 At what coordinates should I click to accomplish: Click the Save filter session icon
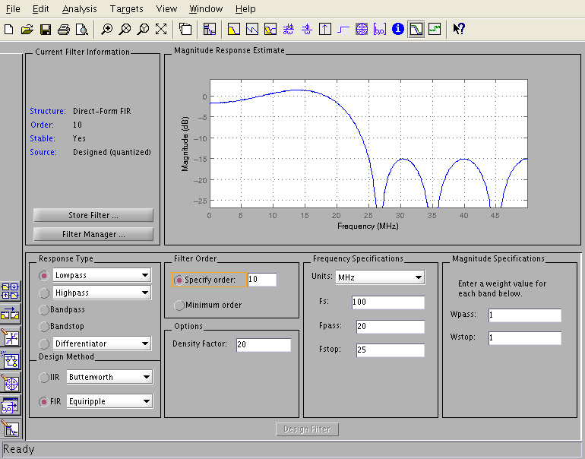[46, 30]
